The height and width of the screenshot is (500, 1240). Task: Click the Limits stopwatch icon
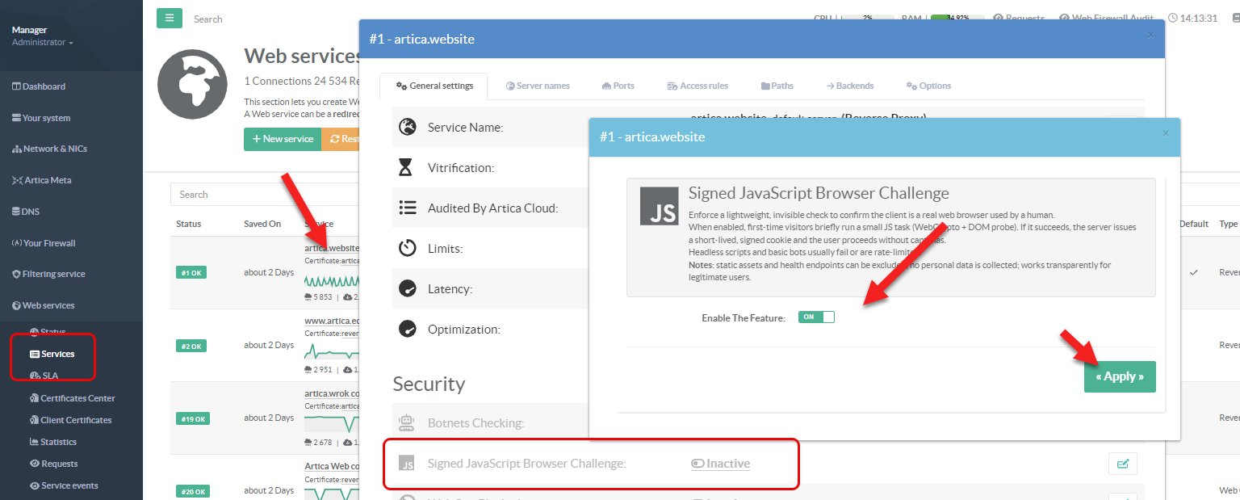point(408,249)
